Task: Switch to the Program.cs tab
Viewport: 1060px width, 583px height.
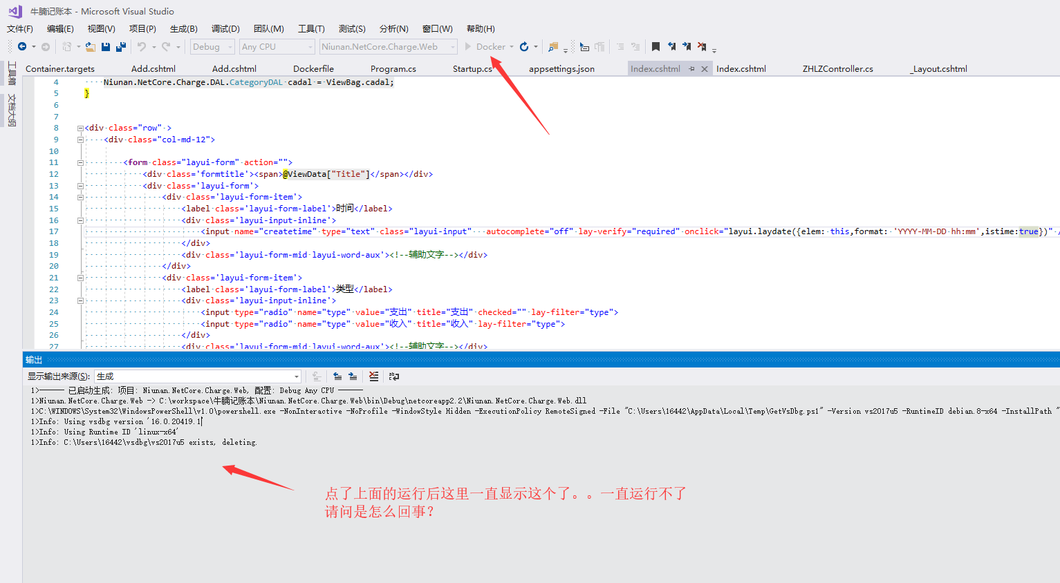Action: (x=393, y=69)
